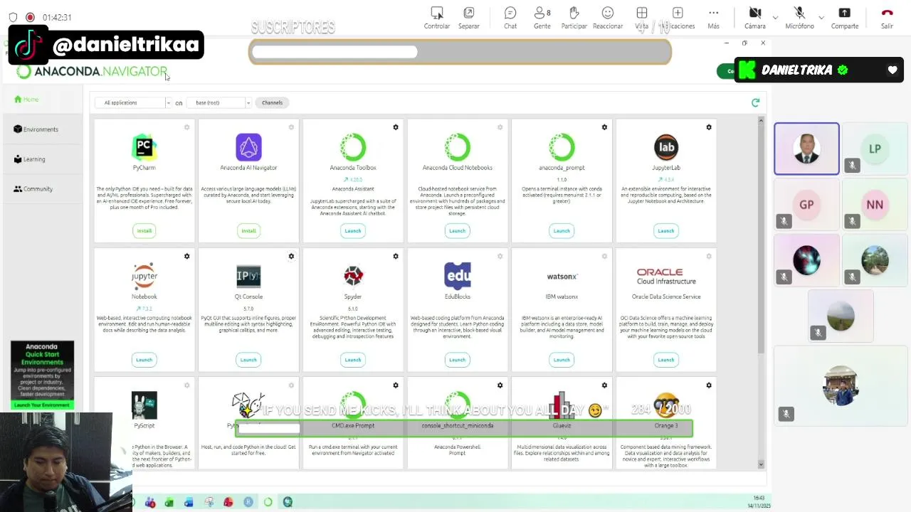The width and height of the screenshot is (911, 512).
Task: Click the Channels button
Action: pyautogui.click(x=272, y=102)
